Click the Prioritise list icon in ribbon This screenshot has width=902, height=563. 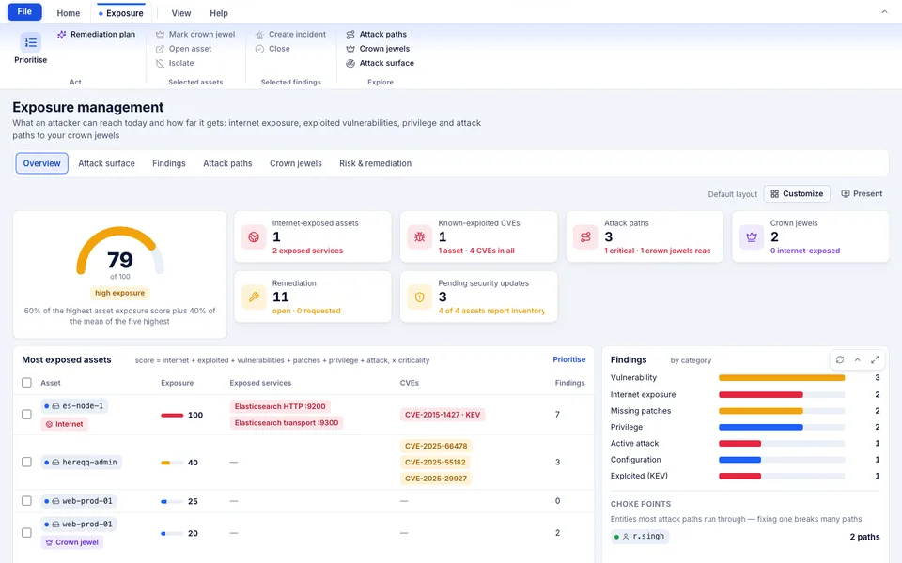pyautogui.click(x=30, y=42)
